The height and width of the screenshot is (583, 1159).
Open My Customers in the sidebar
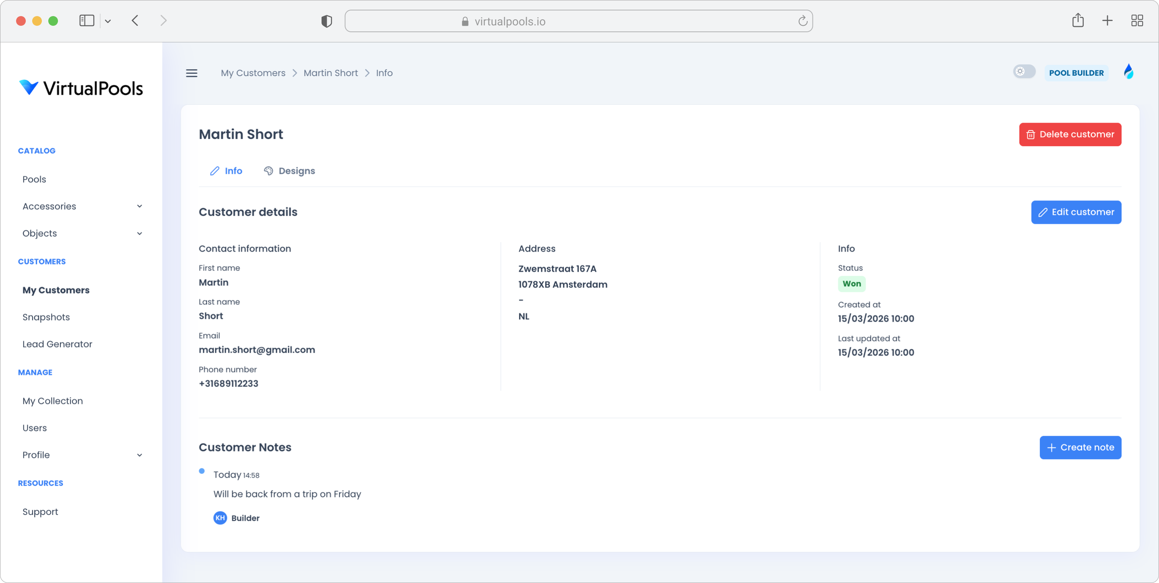(x=56, y=290)
